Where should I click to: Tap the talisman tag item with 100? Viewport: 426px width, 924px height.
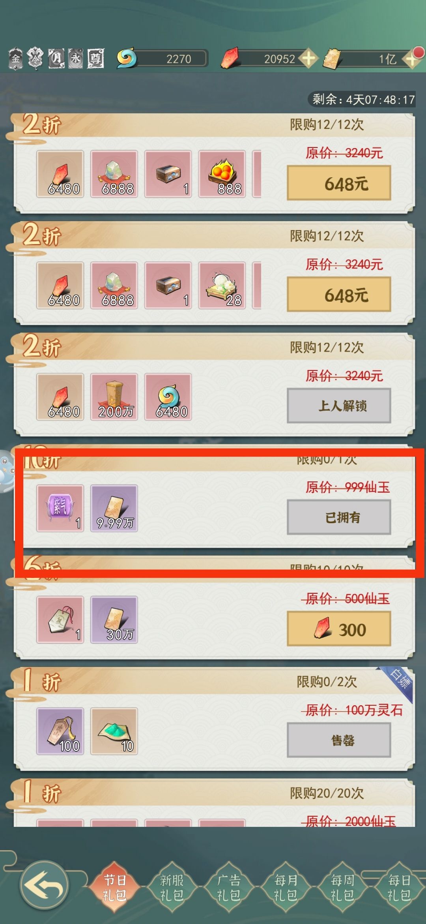tap(60, 731)
